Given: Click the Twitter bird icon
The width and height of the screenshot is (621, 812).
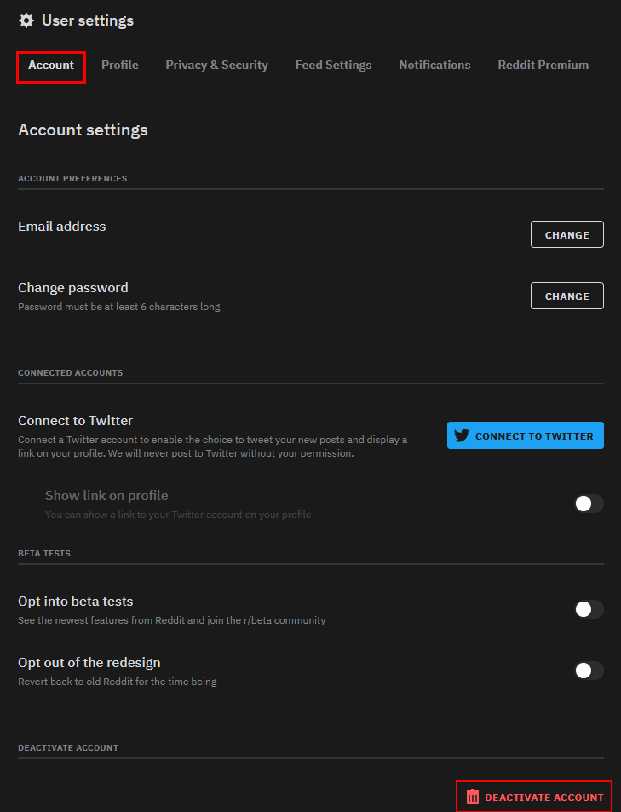Looking at the screenshot, I should click(462, 435).
